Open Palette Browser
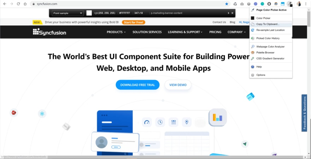The width and height of the screenshot is (311, 159). [x=271, y=53]
